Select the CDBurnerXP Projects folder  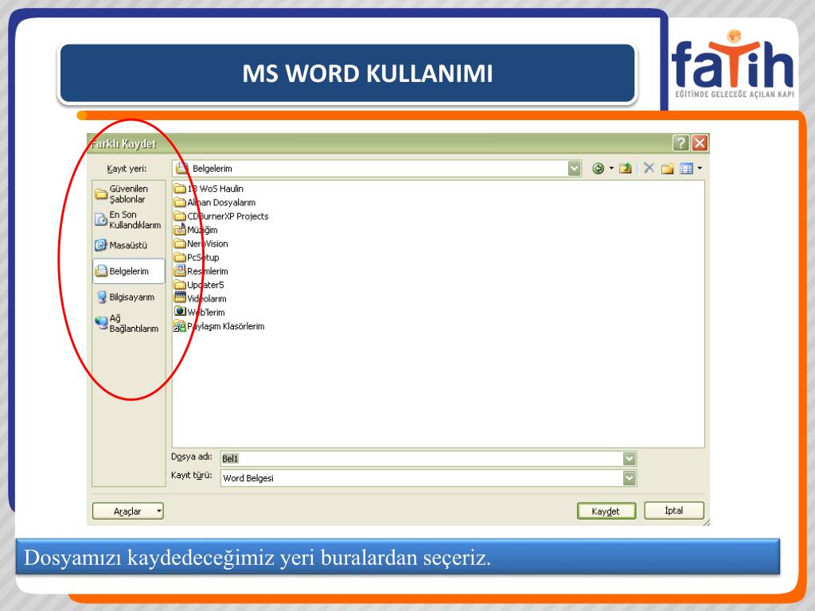(221, 216)
